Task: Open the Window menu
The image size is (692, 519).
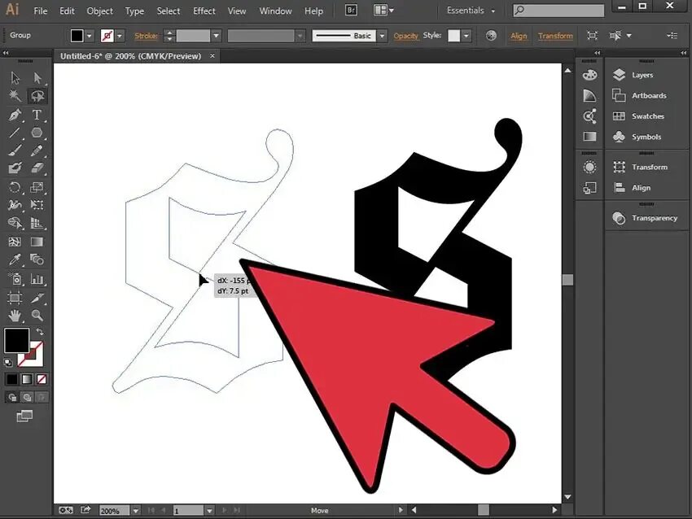Action: tap(275, 11)
